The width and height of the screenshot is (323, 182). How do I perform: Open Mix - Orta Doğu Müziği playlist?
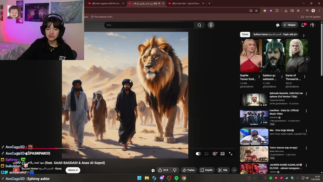[x=282, y=130]
